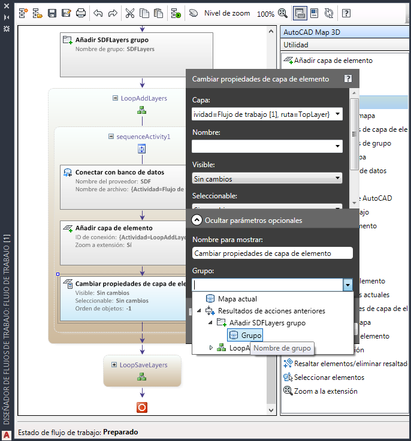Paste activity from clipboard

coord(159,13)
